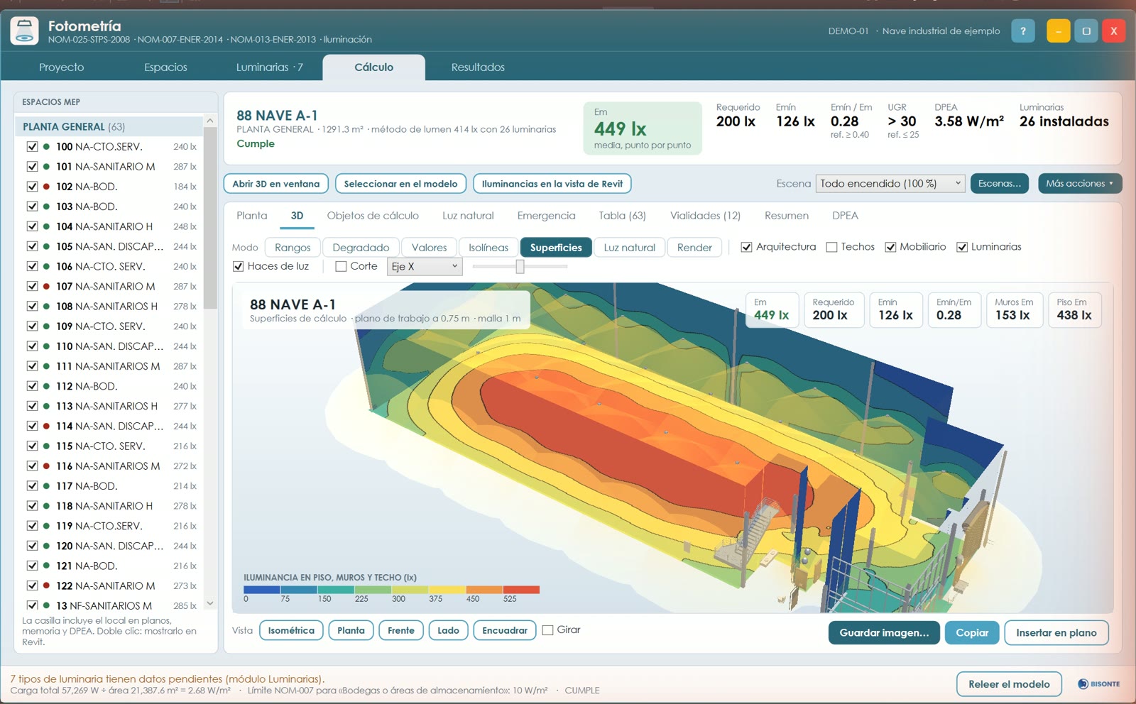Open the Tabla (63) tab

[622, 216]
